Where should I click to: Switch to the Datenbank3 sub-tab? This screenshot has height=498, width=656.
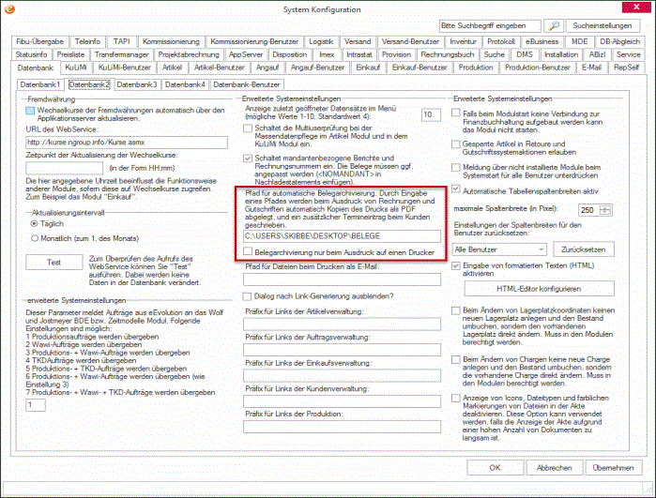tap(137, 84)
